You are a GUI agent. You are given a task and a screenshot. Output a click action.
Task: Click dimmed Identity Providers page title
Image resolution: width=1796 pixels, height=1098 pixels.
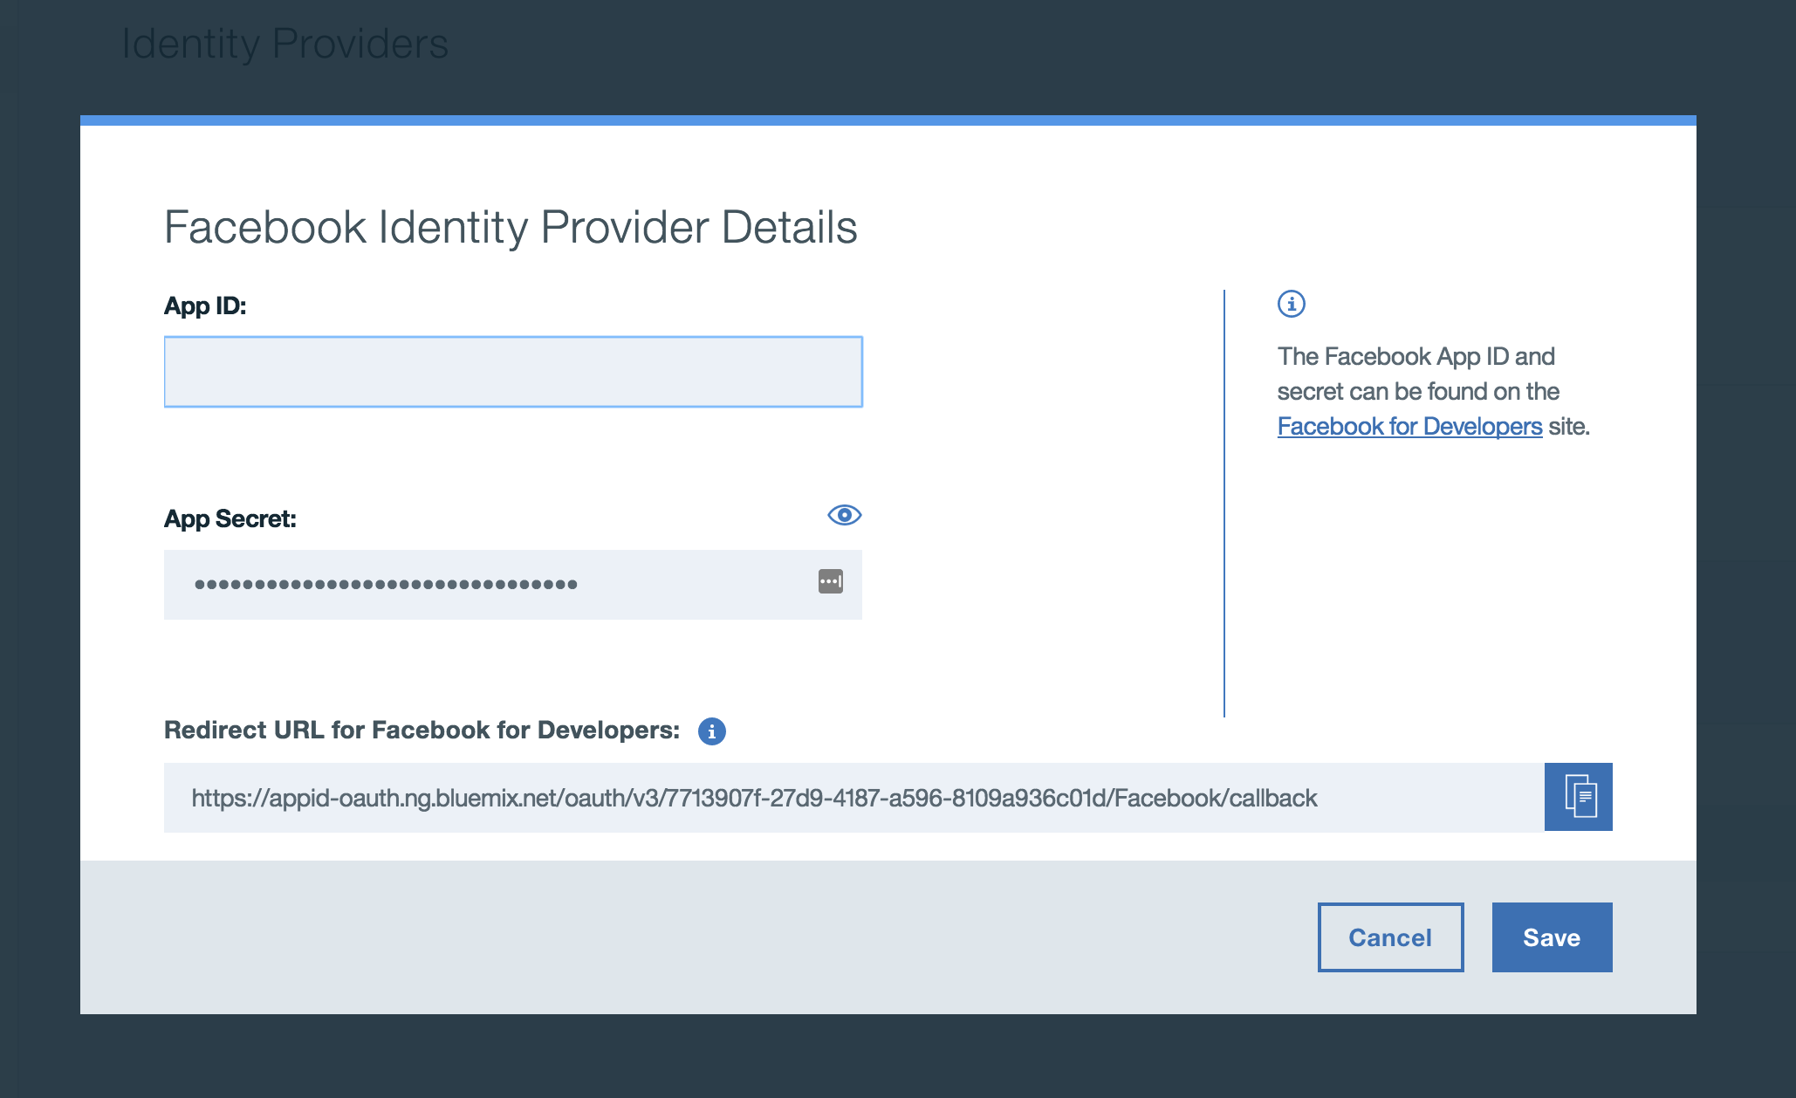click(x=284, y=44)
